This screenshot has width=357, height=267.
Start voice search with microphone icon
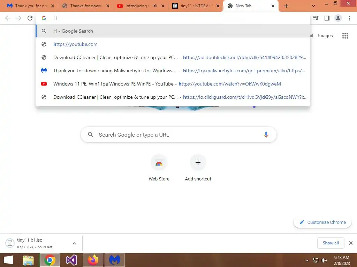click(x=266, y=135)
